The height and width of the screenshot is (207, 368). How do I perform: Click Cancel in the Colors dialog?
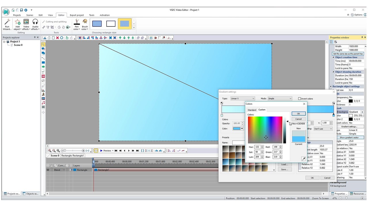click(x=298, y=119)
